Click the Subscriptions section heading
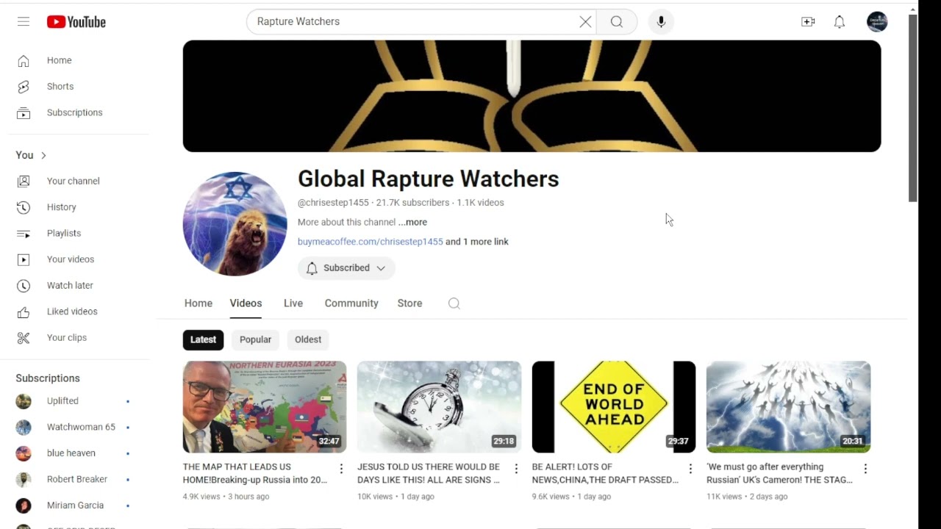The width and height of the screenshot is (941, 529). click(48, 378)
